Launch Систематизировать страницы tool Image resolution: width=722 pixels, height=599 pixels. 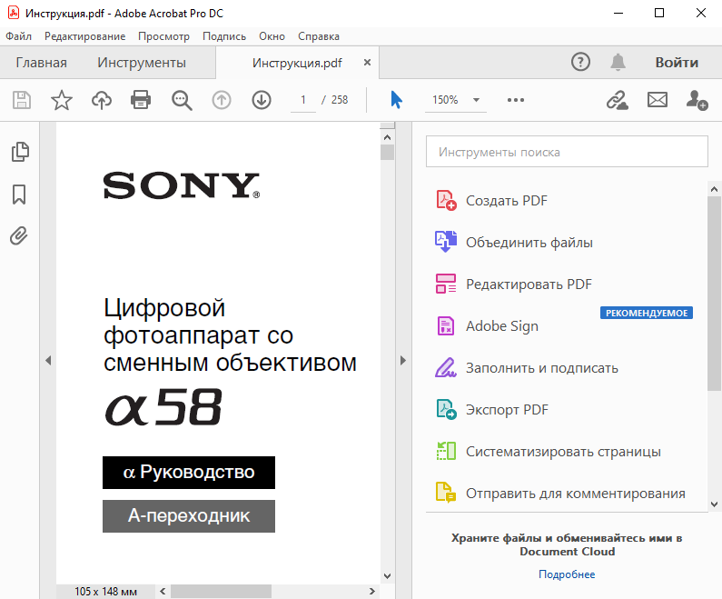548,452
